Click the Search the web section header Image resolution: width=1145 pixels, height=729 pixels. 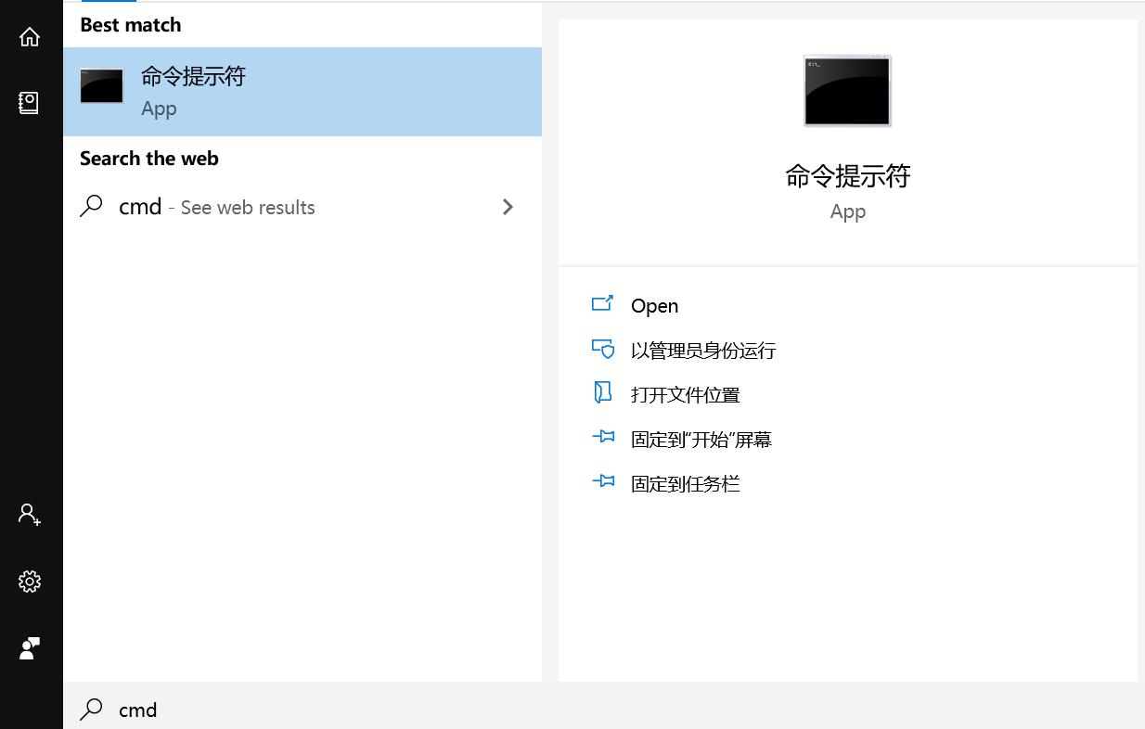pyautogui.click(x=149, y=158)
